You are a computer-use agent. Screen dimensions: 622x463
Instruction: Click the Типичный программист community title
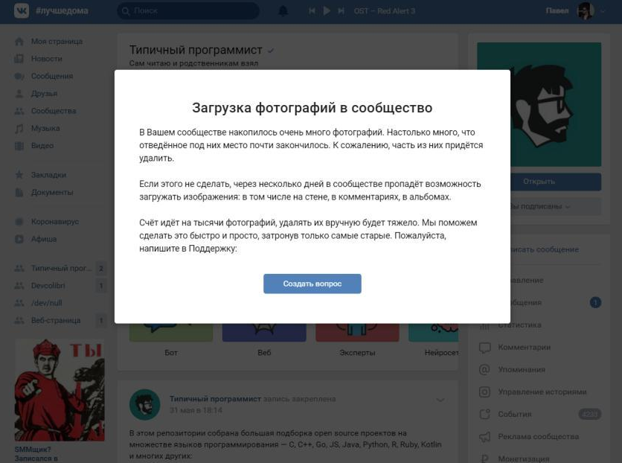(196, 50)
